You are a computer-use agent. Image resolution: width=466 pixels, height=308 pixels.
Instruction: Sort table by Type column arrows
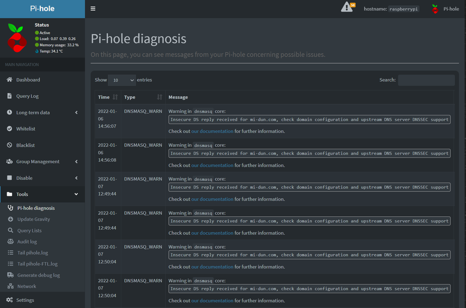(160, 97)
